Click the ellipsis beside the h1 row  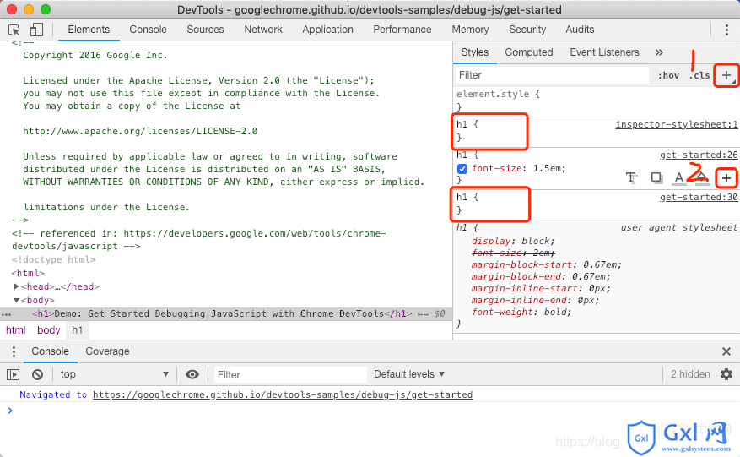tap(6, 314)
